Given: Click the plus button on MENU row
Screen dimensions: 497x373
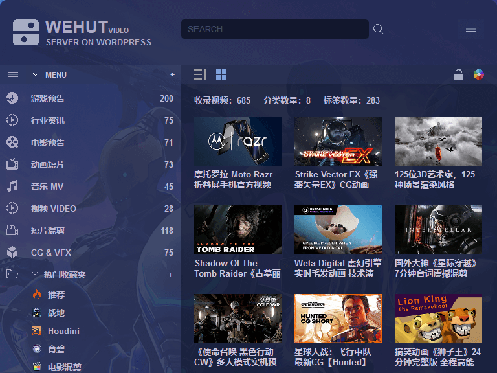Looking at the screenshot, I should pos(172,75).
